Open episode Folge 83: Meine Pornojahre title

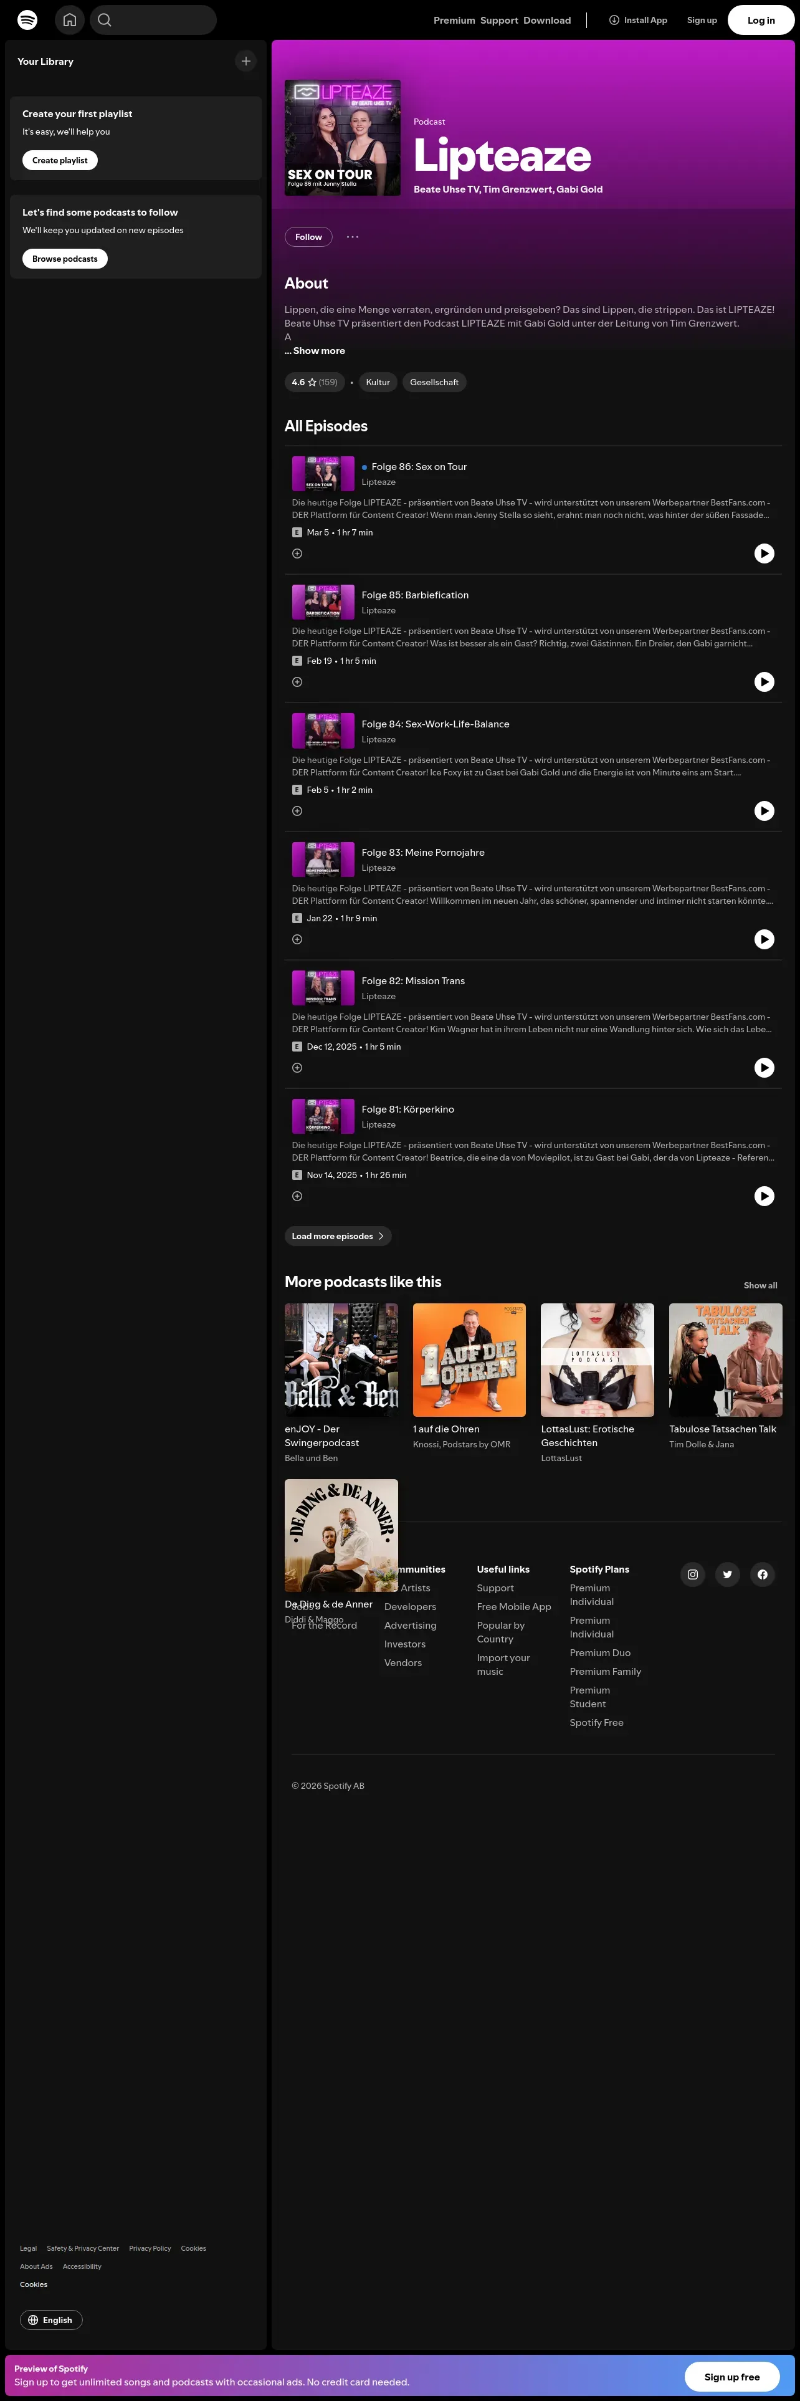(x=423, y=853)
